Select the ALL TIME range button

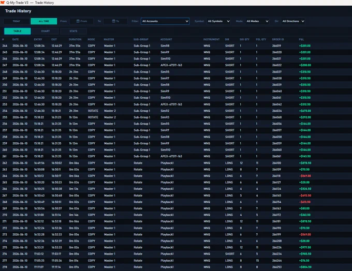(x=44, y=21)
